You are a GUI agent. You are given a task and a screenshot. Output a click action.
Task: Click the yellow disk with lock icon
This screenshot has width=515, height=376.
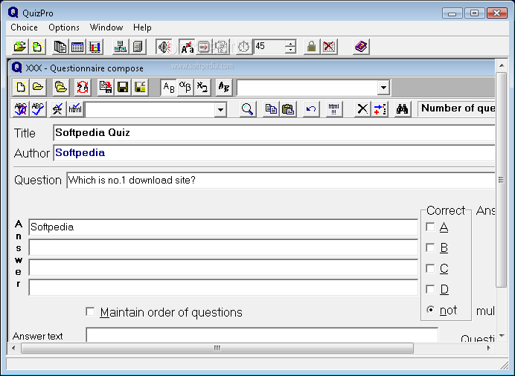tap(140, 87)
